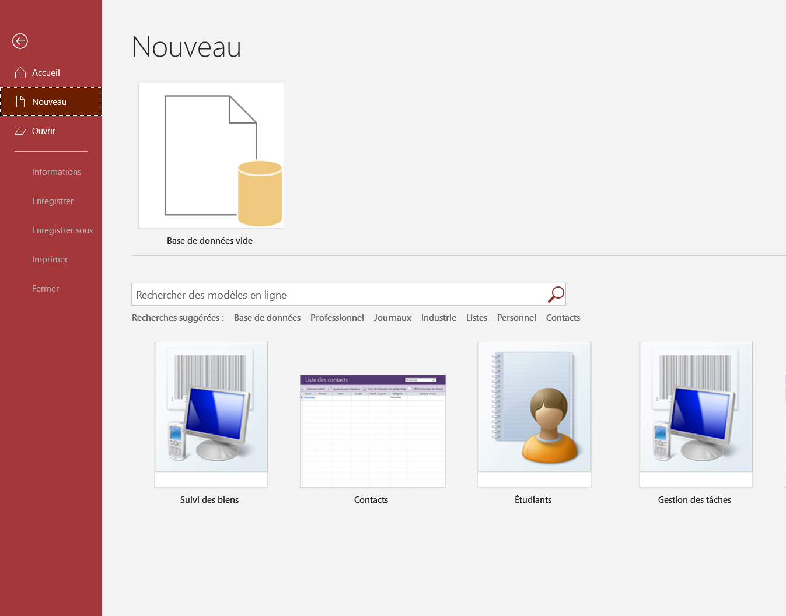Click the Ouvrir folder icon

pyautogui.click(x=20, y=131)
